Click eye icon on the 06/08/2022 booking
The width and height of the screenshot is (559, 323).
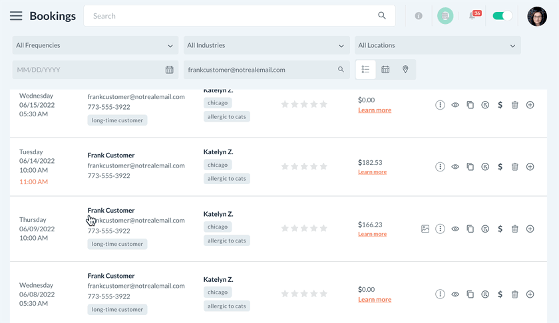coord(455,294)
